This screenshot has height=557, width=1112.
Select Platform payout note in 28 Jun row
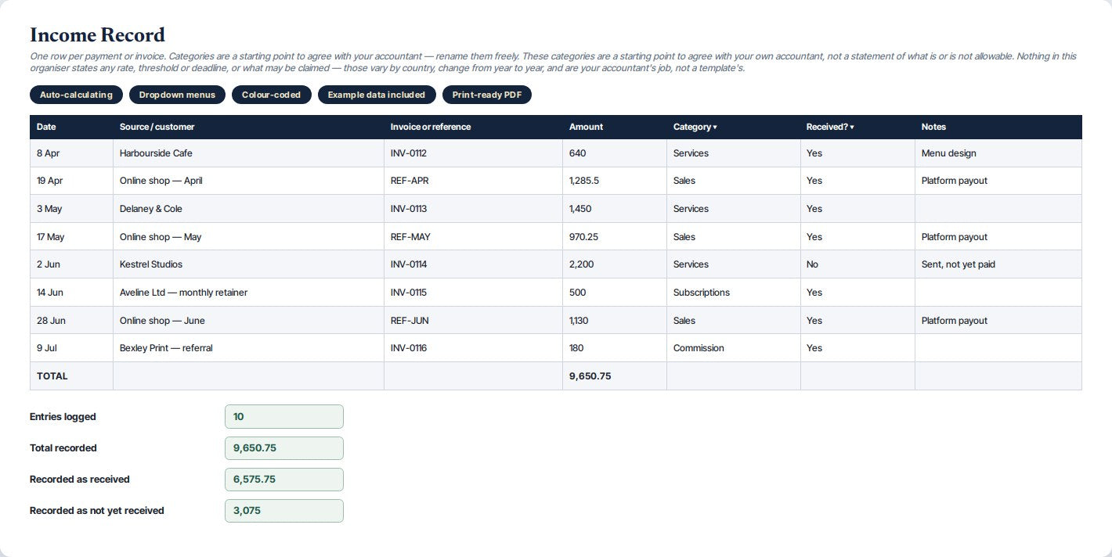[998, 321]
